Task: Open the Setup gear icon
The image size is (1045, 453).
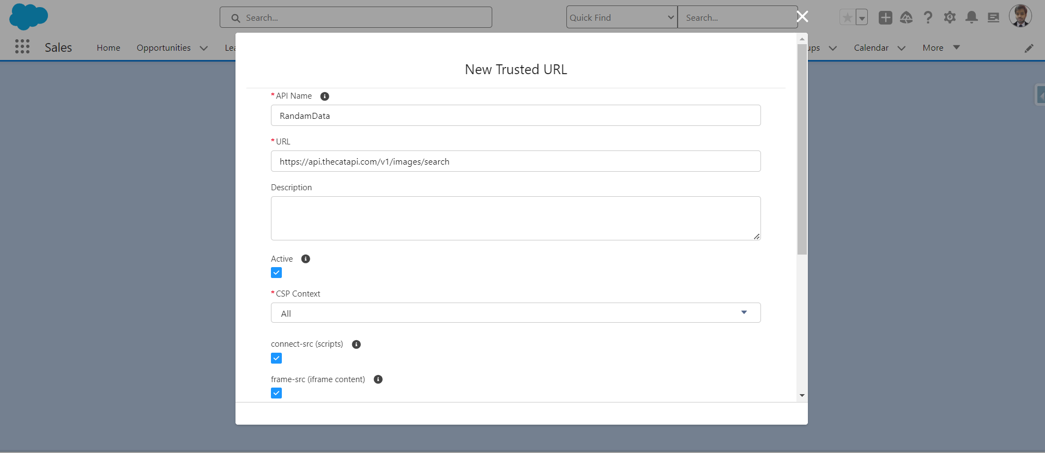Action: tap(950, 17)
